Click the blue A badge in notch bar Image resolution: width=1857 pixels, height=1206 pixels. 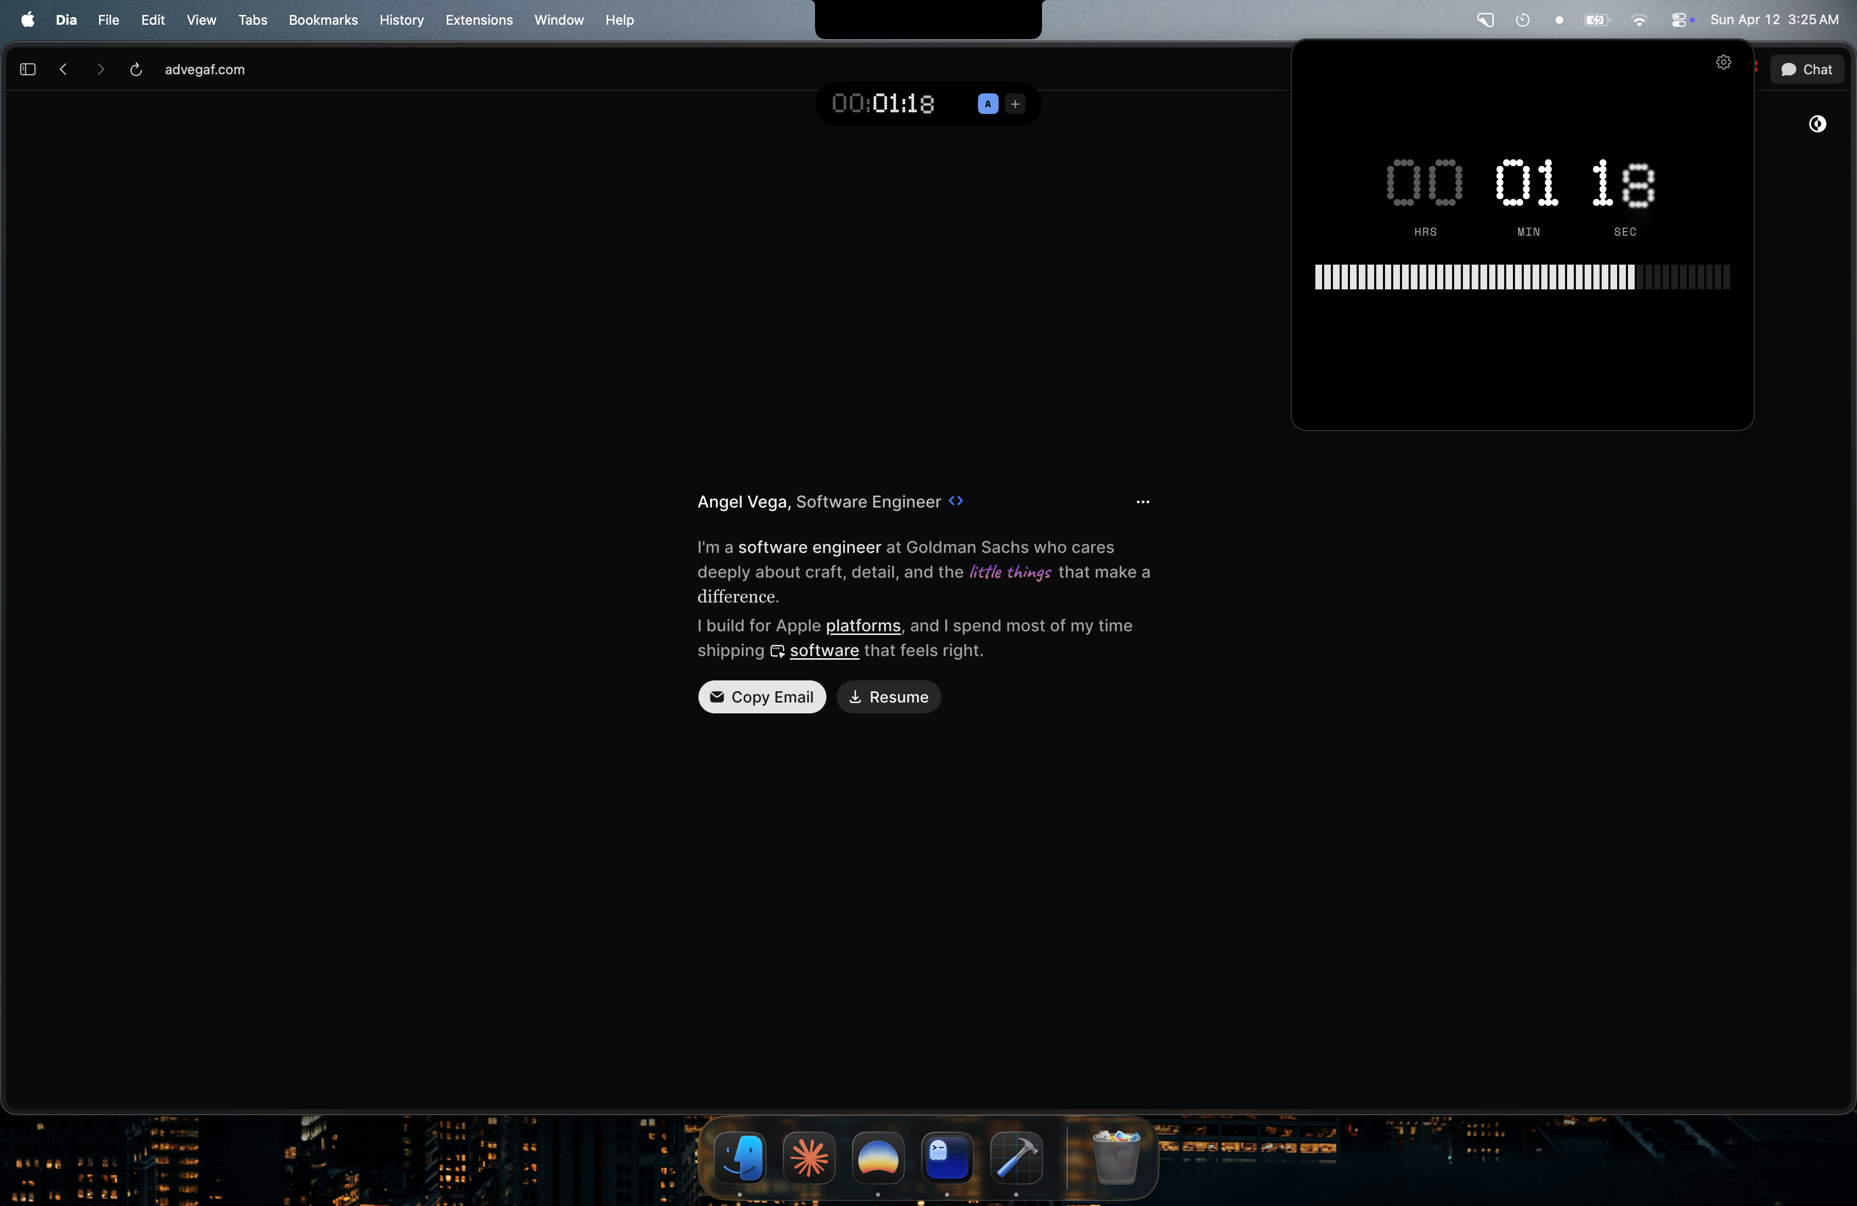[x=987, y=104]
